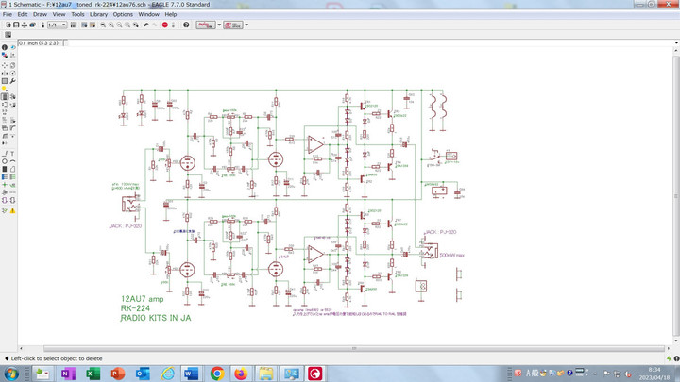The width and height of the screenshot is (680, 382).
Task: Open the Draw menu
Action: point(40,15)
